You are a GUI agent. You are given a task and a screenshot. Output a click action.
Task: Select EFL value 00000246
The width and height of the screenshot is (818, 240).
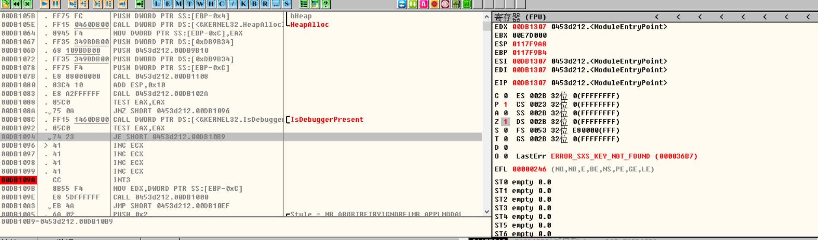(x=529, y=169)
